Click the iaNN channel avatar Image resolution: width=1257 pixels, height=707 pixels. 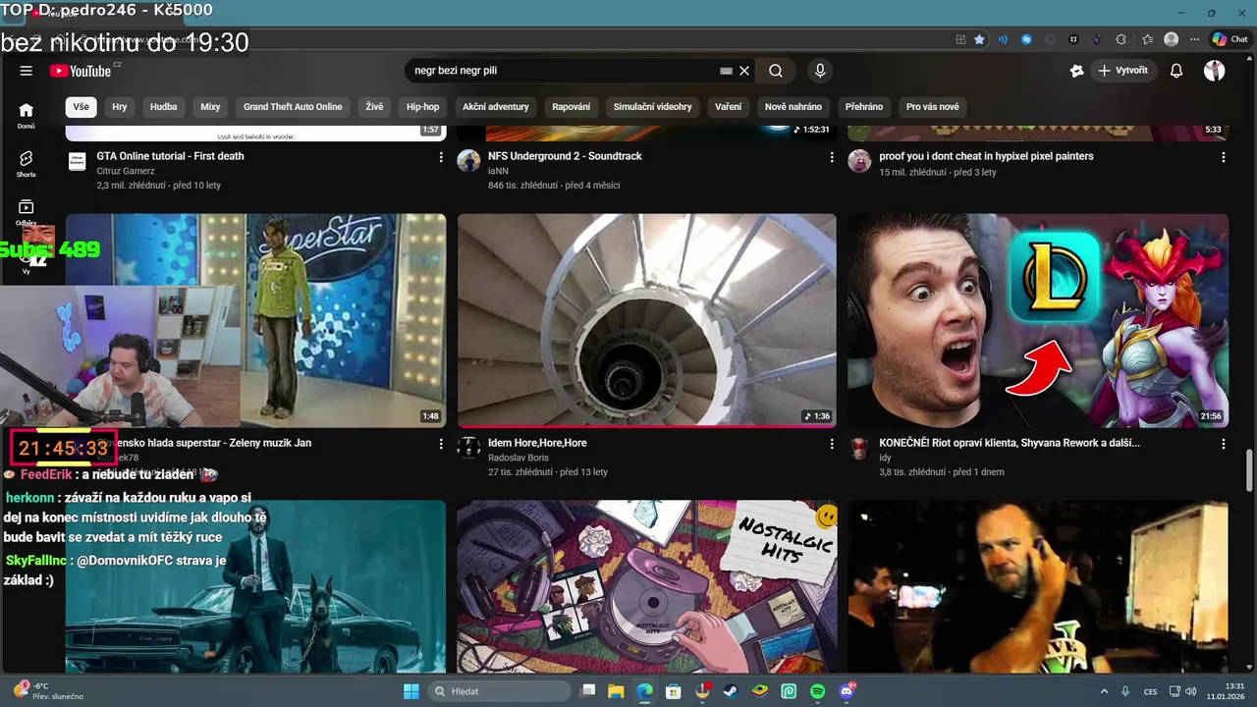pyautogui.click(x=468, y=161)
